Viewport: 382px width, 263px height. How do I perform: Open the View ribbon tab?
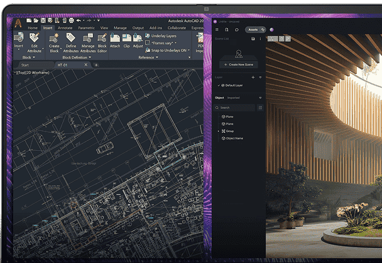pos(104,28)
